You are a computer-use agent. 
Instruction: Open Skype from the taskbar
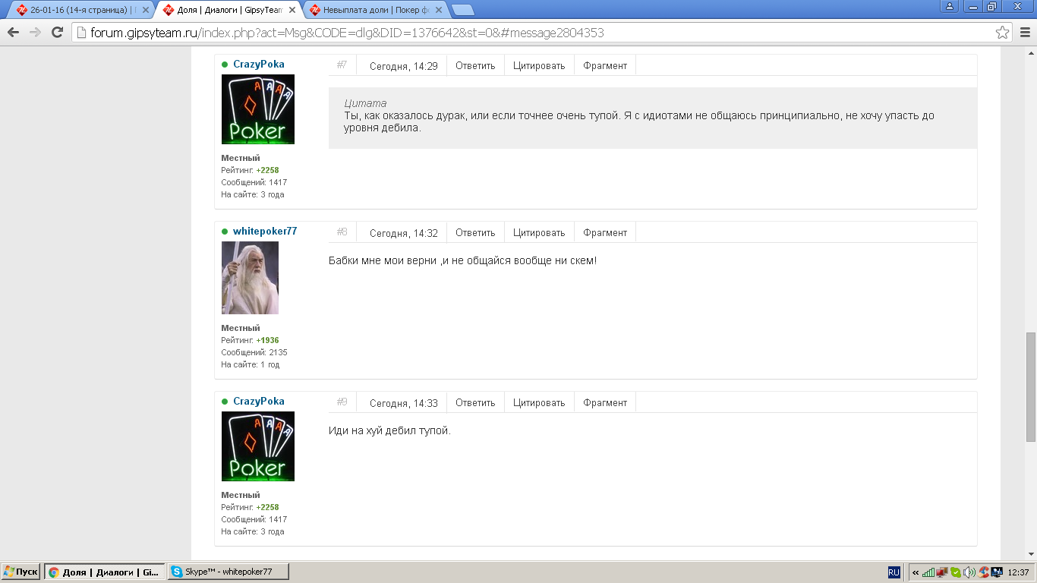point(228,572)
